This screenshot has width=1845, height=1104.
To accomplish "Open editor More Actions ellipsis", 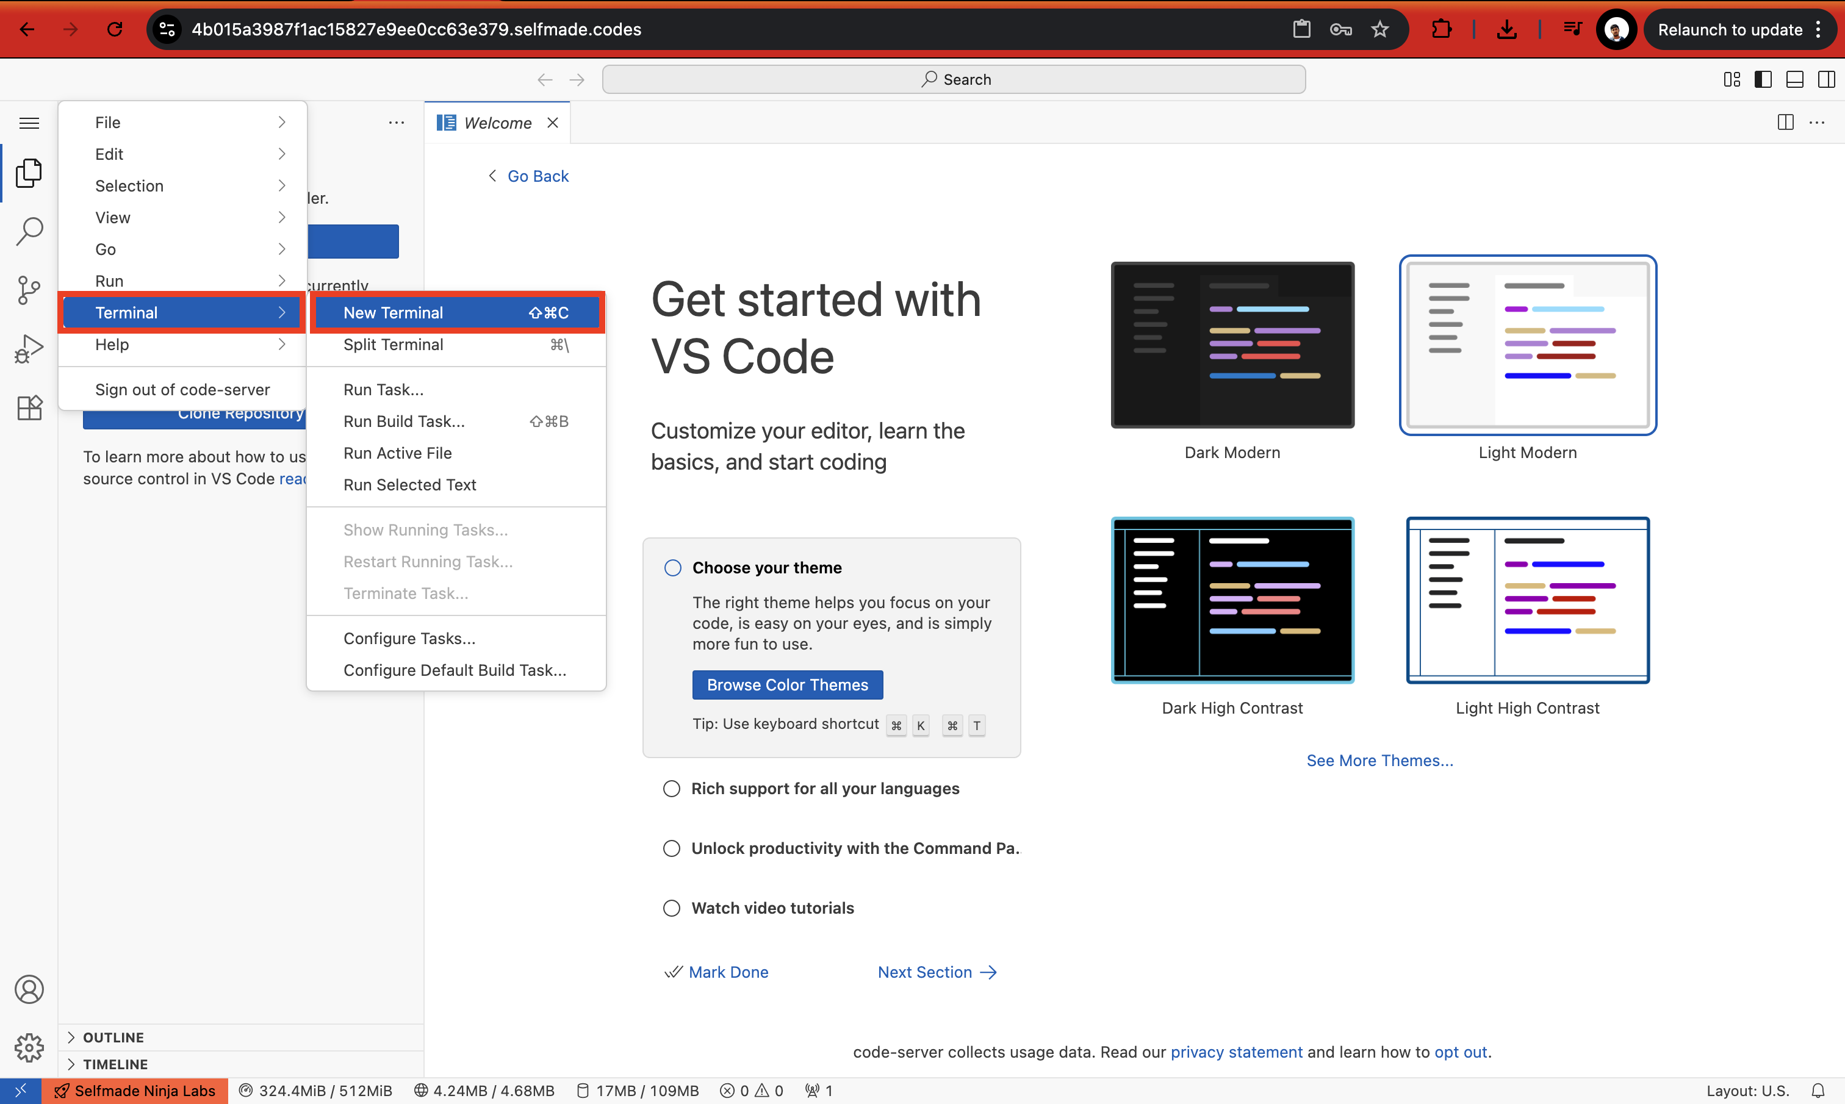I will coord(1817,123).
